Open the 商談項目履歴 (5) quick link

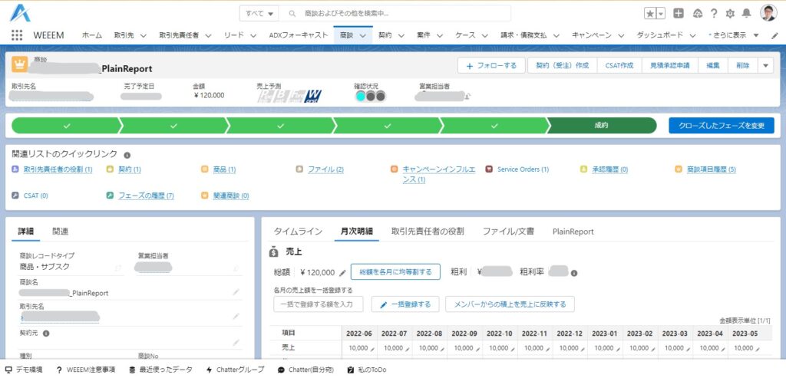point(712,169)
